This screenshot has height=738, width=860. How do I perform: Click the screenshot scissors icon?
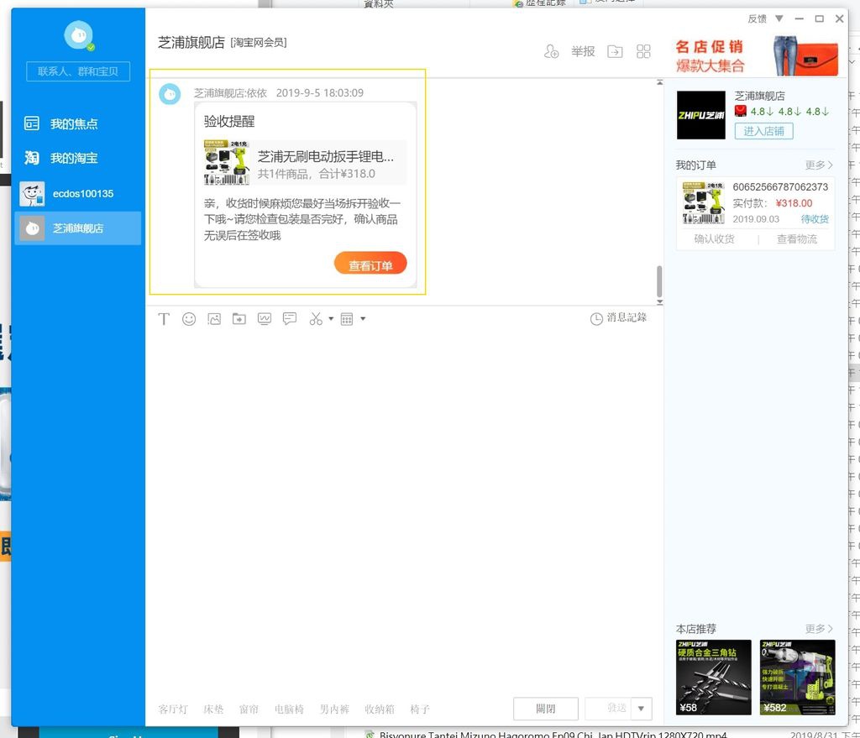click(x=316, y=319)
